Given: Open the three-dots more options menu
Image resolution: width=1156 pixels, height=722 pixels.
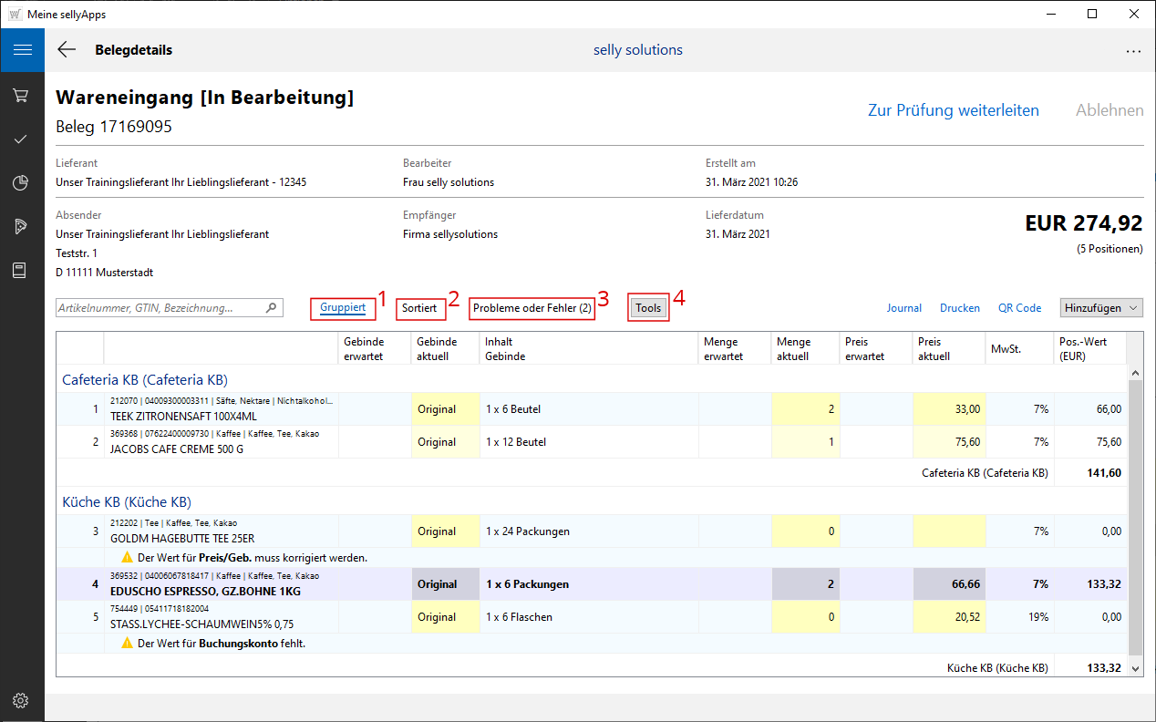Looking at the screenshot, I should (x=1133, y=52).
